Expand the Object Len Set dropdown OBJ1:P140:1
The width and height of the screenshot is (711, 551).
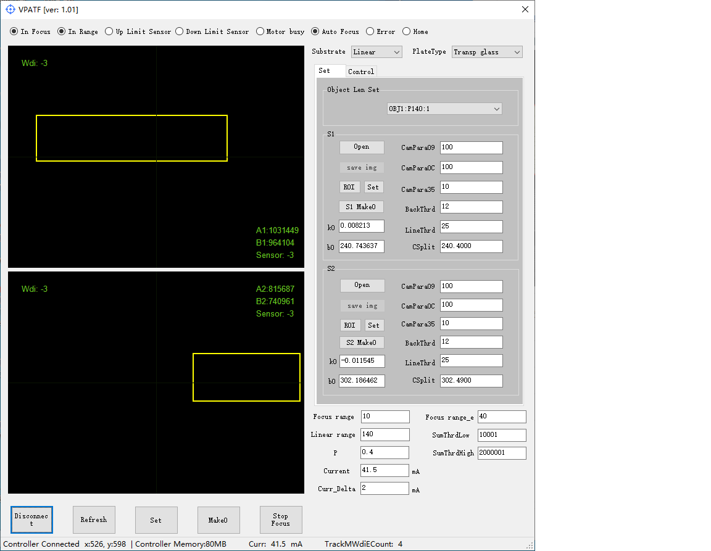pyautogui.click(x=444, y=109)
